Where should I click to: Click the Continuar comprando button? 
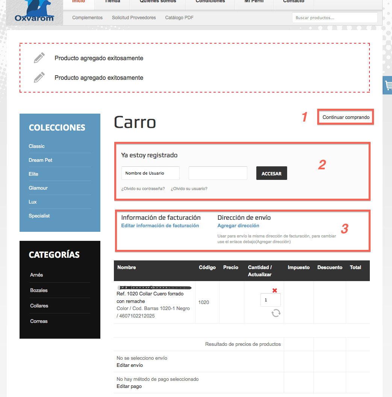click(x=346, y=117)
